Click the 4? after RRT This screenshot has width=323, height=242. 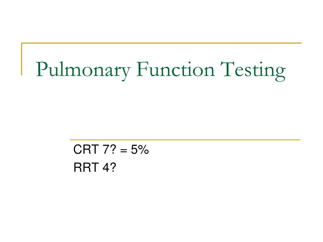pos(109,167)
